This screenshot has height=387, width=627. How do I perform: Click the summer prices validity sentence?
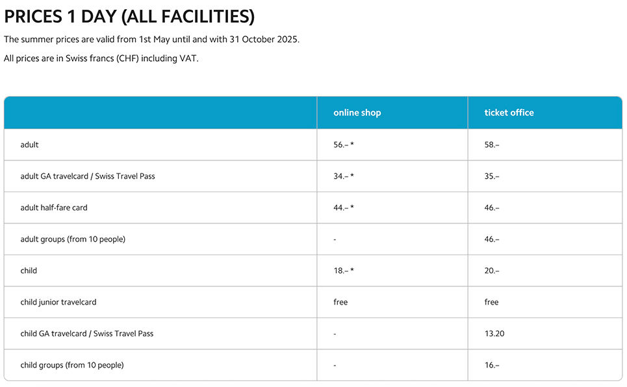pos(151,39)
